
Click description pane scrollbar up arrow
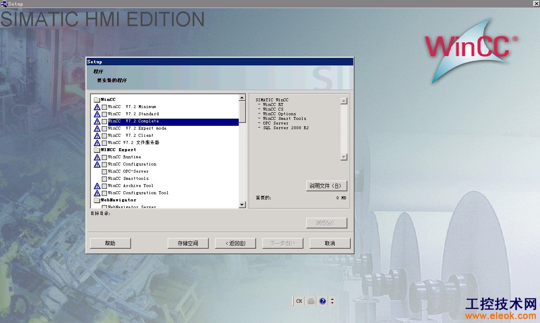click(x=344, y=101)
